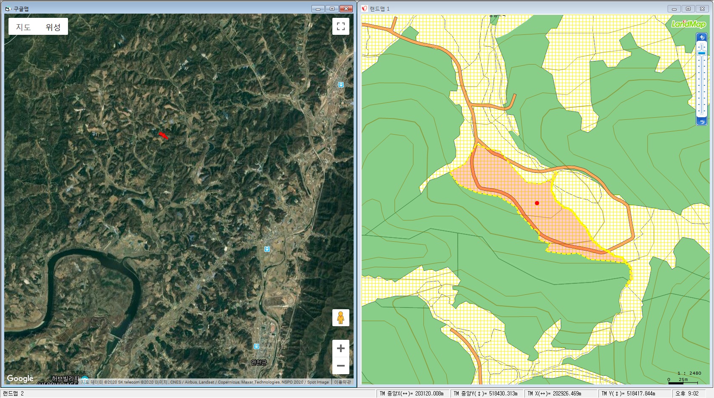Toggle fullscreen view of Google map
The width and height of the screenshot is (714, 398).
340,26
